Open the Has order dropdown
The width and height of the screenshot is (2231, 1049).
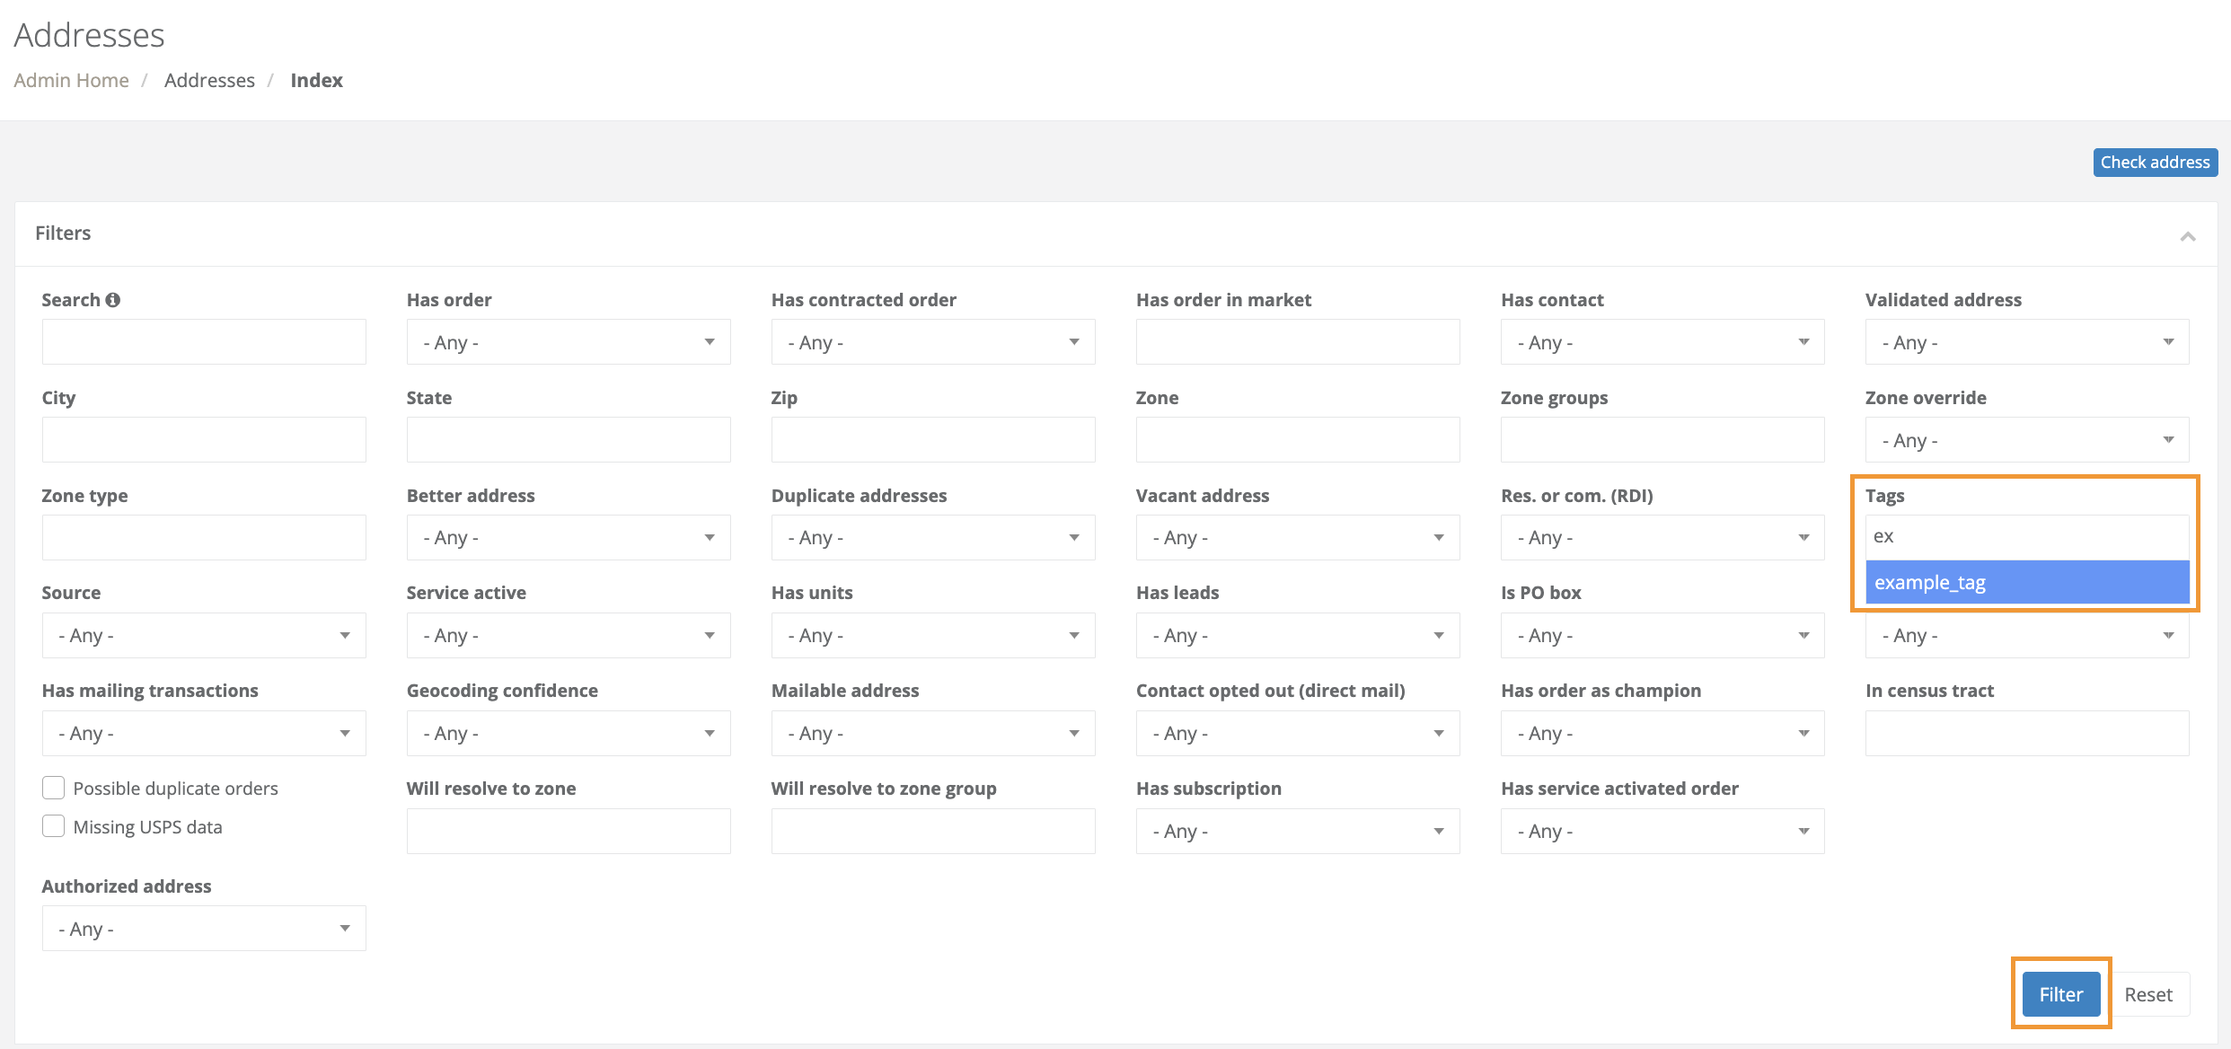coord(568,342)
